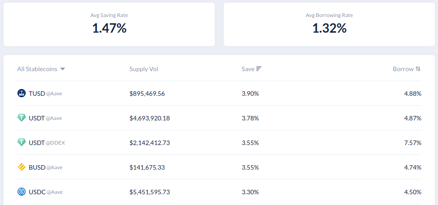Click the Avg Saving Rate card
Screen dimensions: 438x205
coord(109,24)
